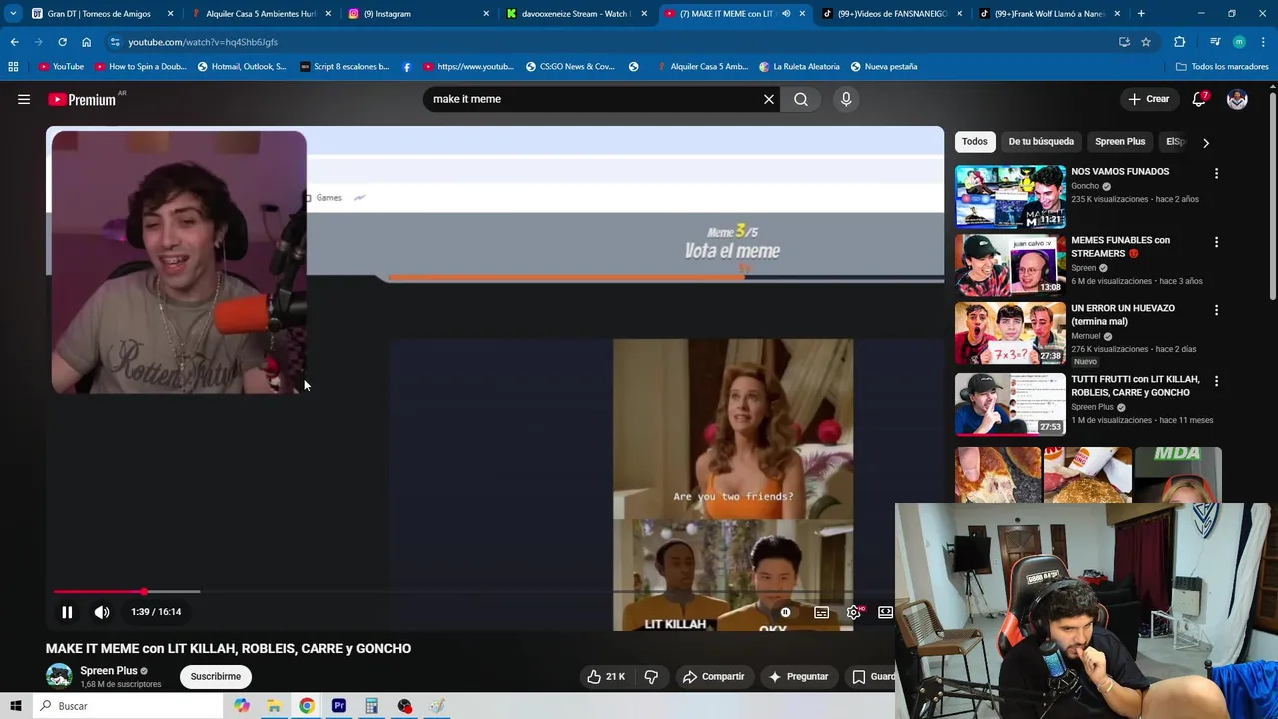Viewport: 1278px width, 719px height.
Task: Open options for NOS VAMOS FUNADOS video
Action: [1216, 173]
